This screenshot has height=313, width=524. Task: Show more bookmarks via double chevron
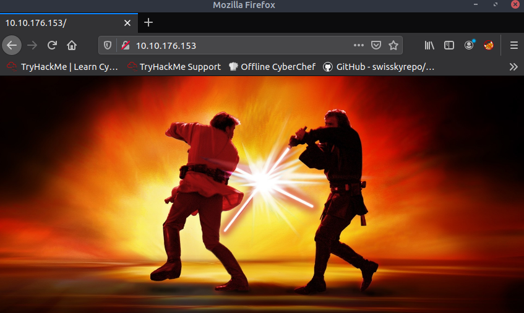(x=513, y=67)
